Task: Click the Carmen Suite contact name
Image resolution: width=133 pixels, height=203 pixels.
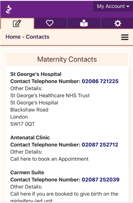Action: click(27, 172)
